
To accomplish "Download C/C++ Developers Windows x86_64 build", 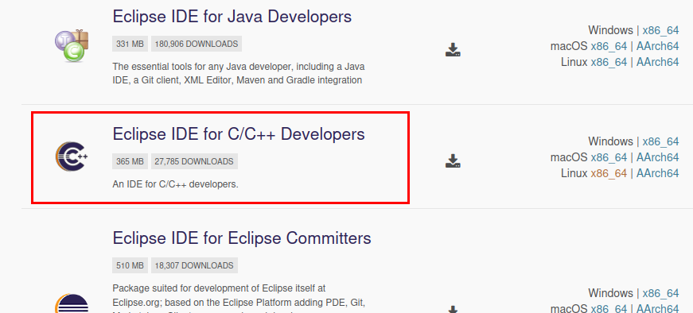I will tap(660, 141).
